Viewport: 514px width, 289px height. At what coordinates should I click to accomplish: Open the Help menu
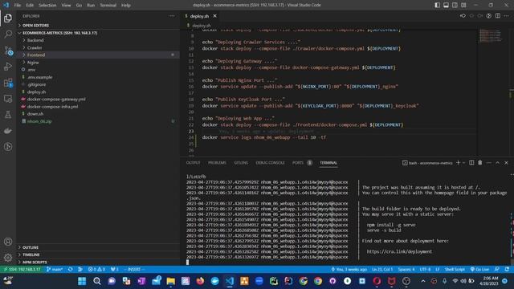point(126,6)
